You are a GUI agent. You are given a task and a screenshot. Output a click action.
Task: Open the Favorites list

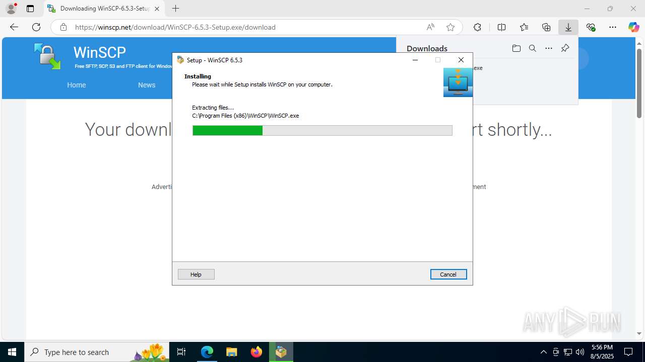coord(524,27)
